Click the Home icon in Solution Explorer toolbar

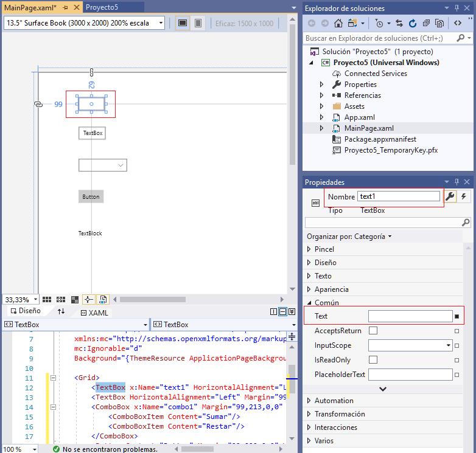click(x=338, y=23)
